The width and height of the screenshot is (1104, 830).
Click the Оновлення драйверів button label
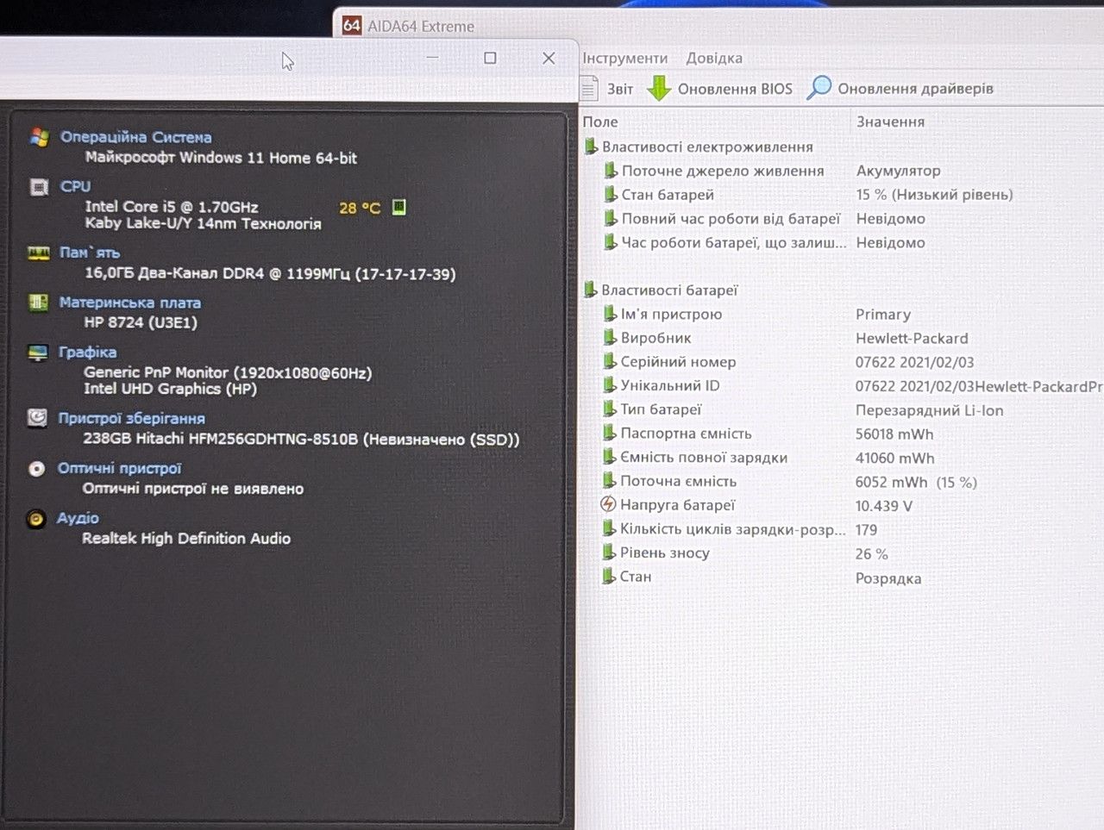(x=916, y=89)
